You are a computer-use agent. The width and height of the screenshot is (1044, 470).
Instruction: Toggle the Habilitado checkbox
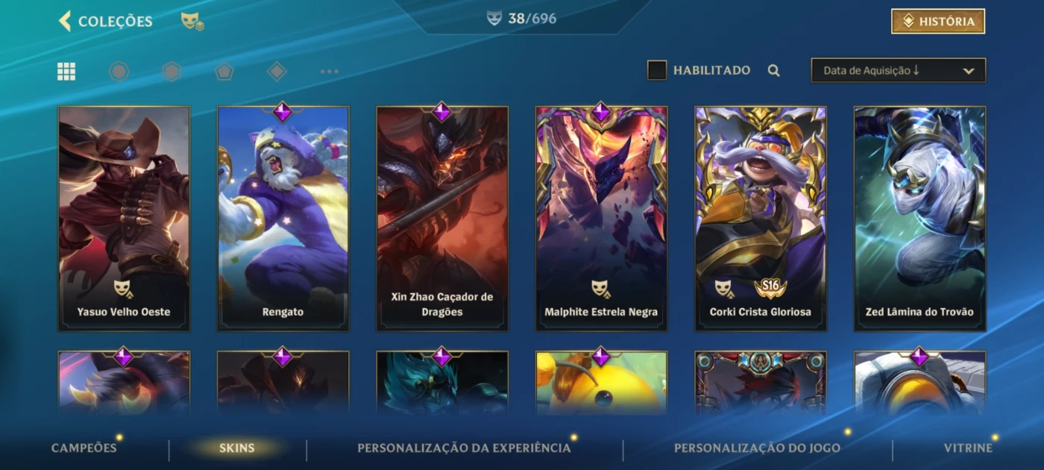(657, 70)
